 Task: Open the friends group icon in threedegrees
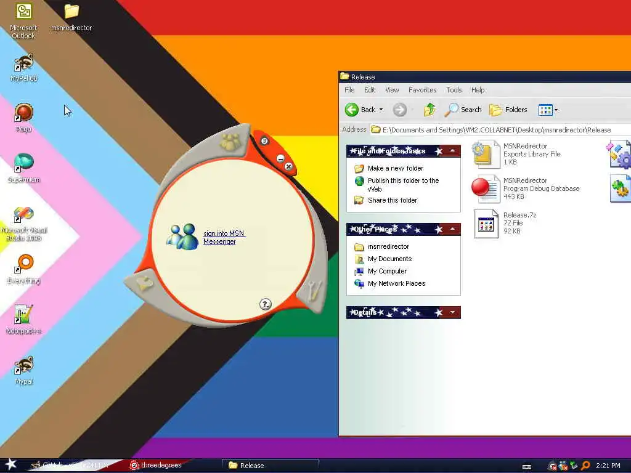click(230, 142)
